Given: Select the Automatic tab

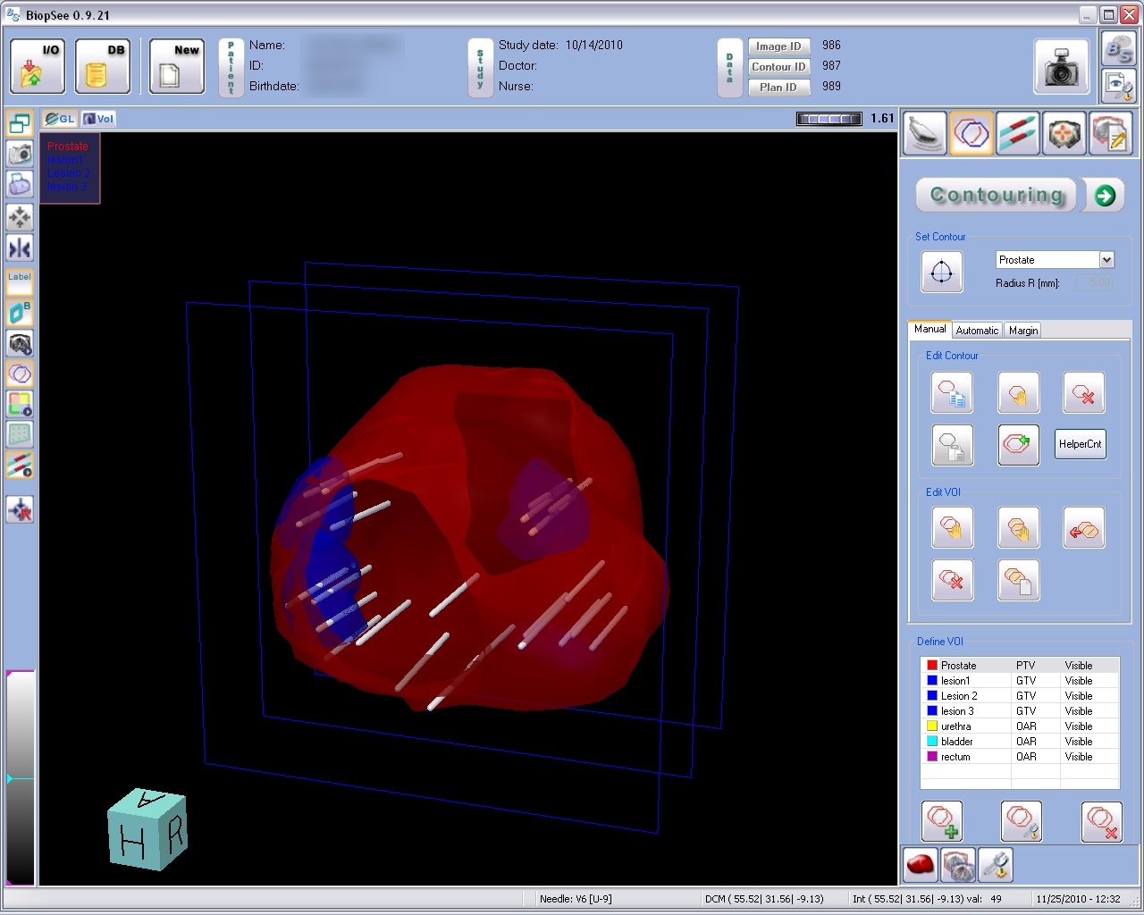Looking at the screenshot, I should point(977,331).
